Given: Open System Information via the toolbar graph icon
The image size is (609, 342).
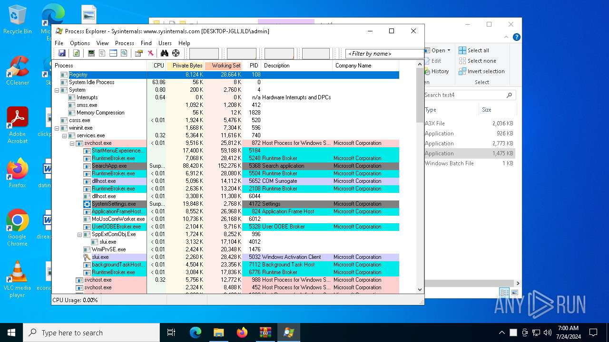Looking at the screenshot, I should (x=91, y=53).
